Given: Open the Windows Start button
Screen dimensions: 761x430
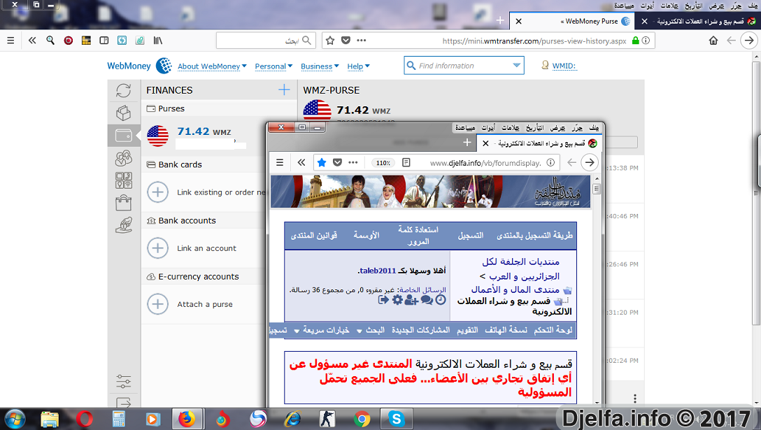Looking at the screenshot, I should [x=14, y=419].
